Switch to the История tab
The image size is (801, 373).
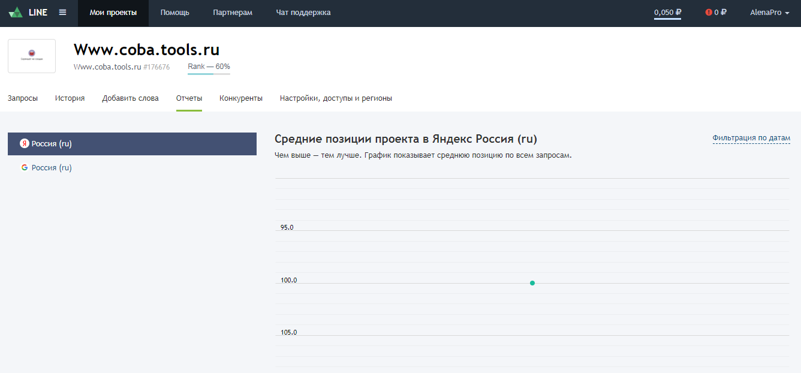(x=70, y=98)
